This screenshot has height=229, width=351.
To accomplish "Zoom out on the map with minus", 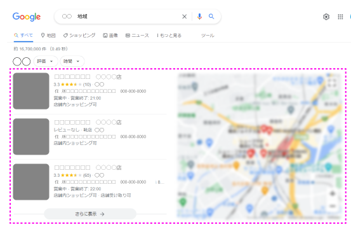I will (333, 205).
